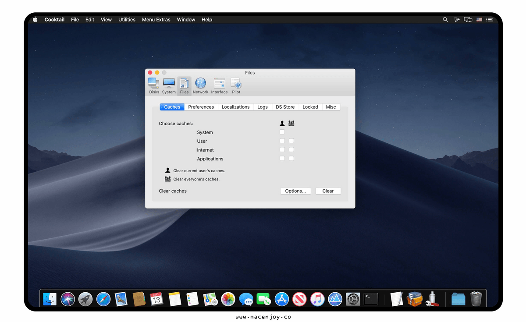Open the Trash in the Dock
The width and height of the screenshot is (526, 322).
tap(476, 299)
